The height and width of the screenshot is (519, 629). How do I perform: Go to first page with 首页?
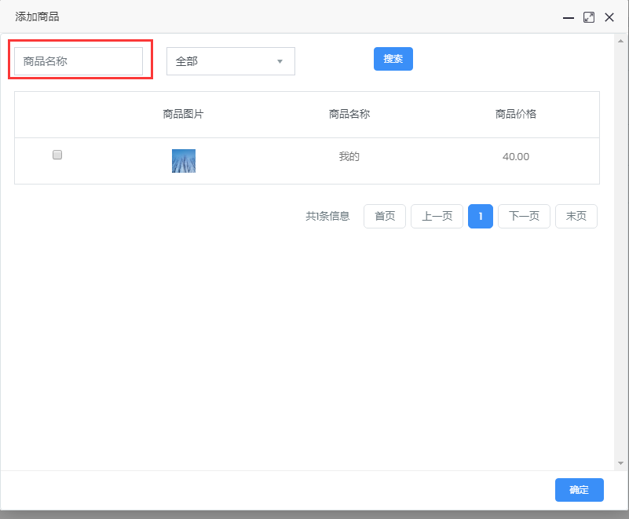coord(385,216)
